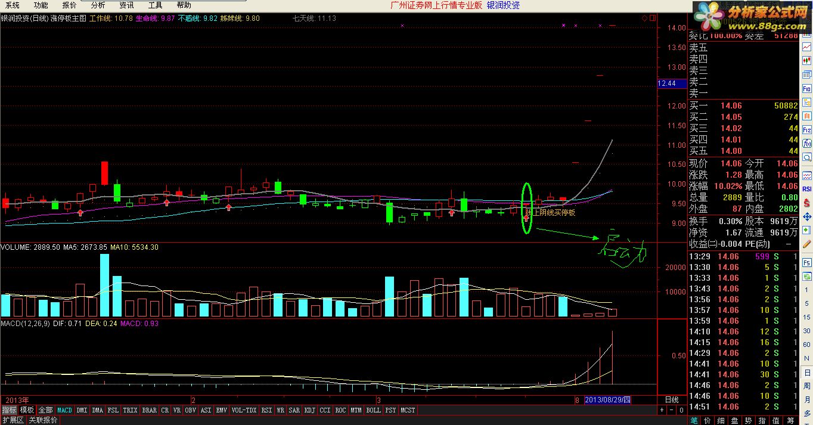Switch to the 指 index tab
This screenshot has height=425, width=813.
pos(762,421)
